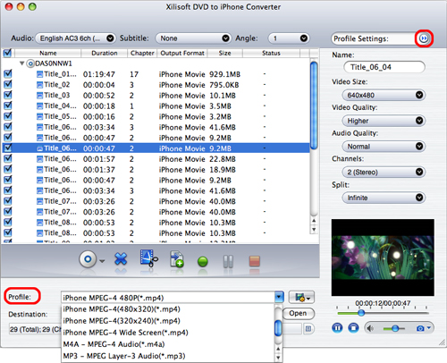Click the small icon right of status field

point(308,328)
